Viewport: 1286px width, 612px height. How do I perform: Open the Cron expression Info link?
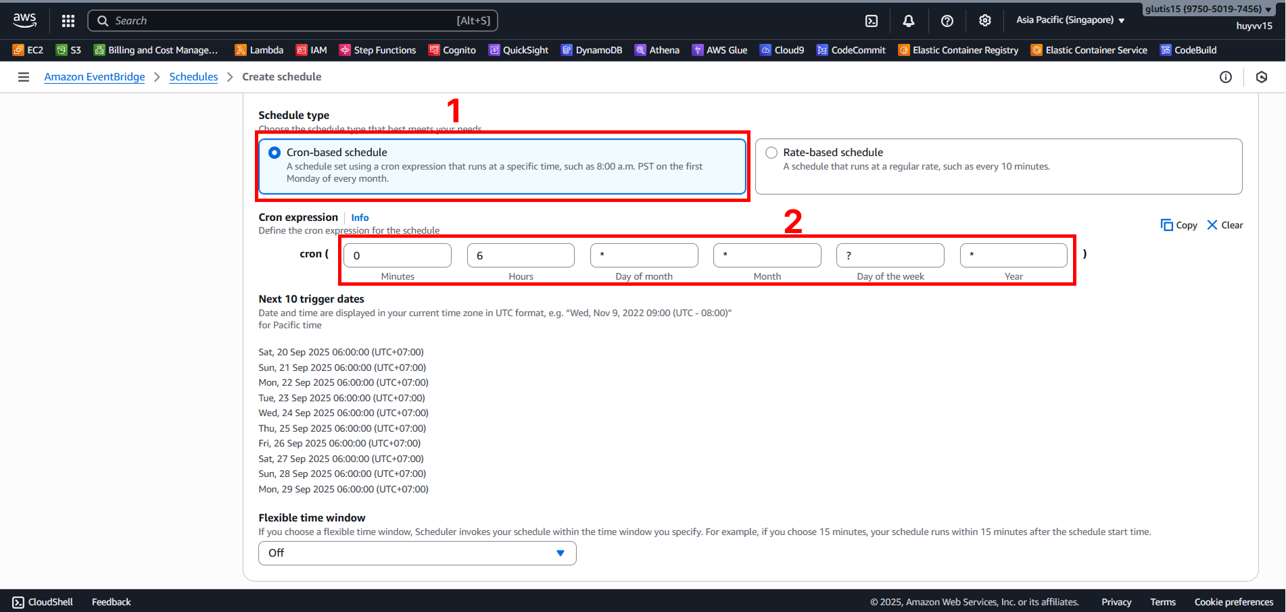pyautogui.click(x=360, y=218)
